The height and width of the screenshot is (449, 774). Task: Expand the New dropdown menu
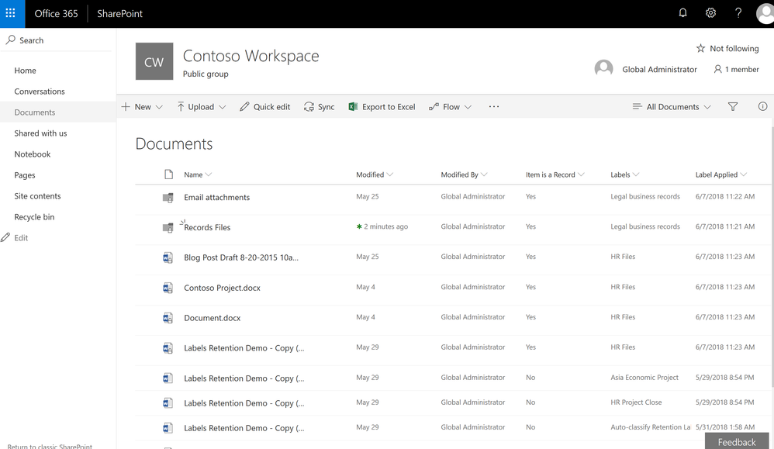coord(142,107)
